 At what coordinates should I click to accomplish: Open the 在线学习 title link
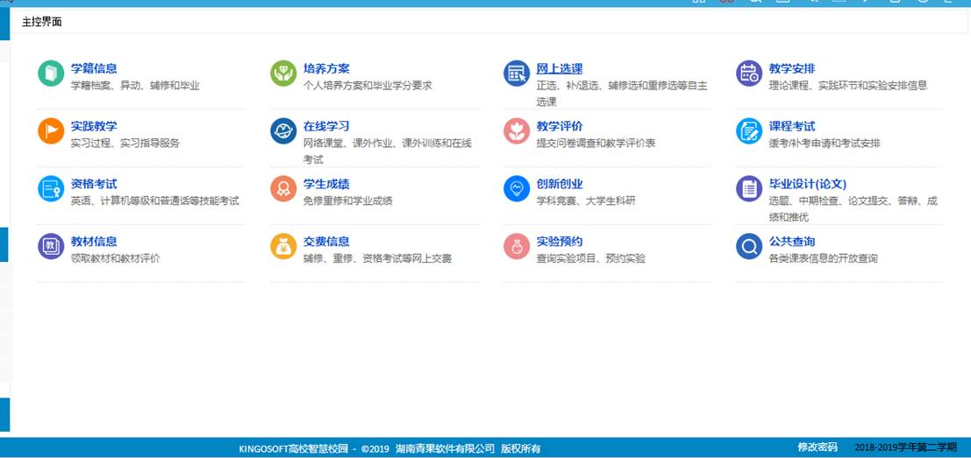click(x=326, y=126)
